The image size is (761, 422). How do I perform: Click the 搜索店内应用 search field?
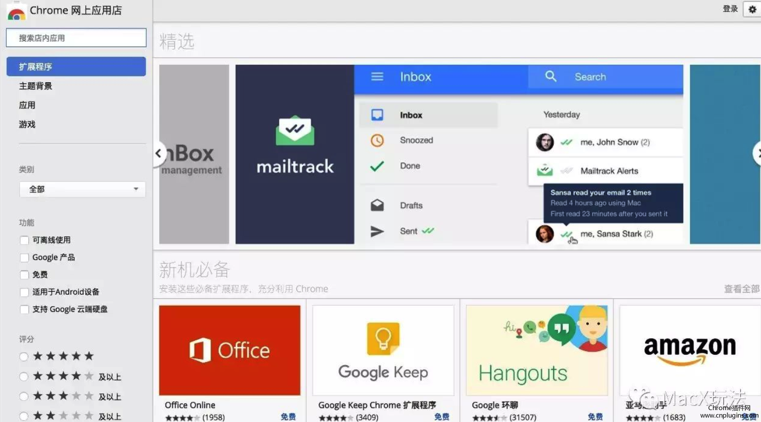point(76,38)
